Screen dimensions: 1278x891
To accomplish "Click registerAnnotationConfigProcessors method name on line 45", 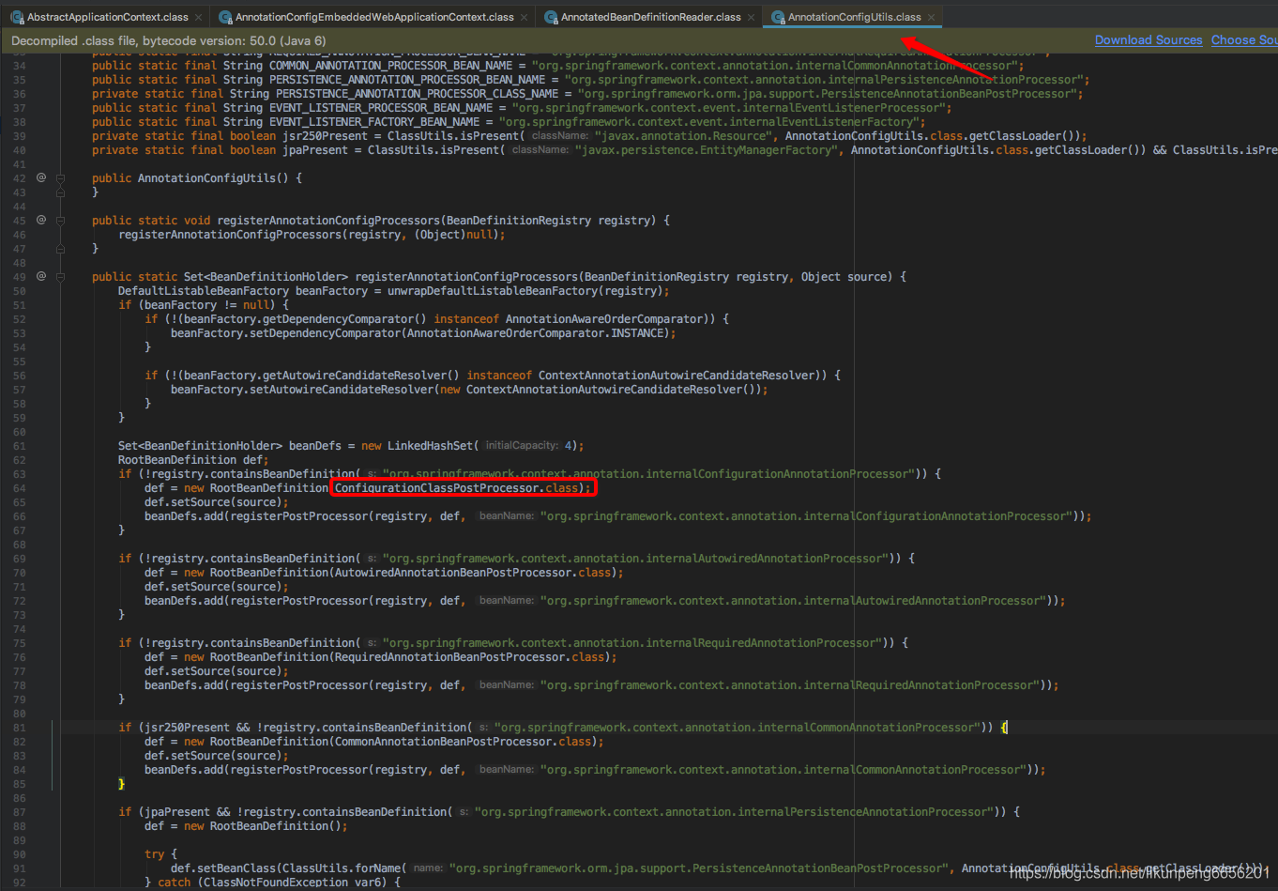I will (328, 221).
